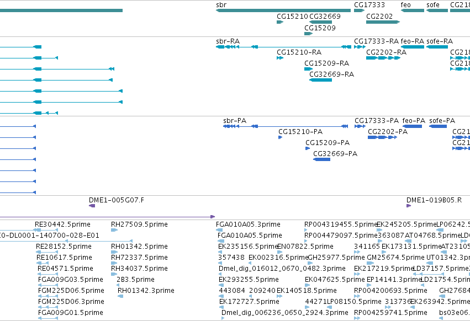Click the EK235156.5prime EST label
The height and width of the screenshot is (321, 470).
(x=248, y=247)
